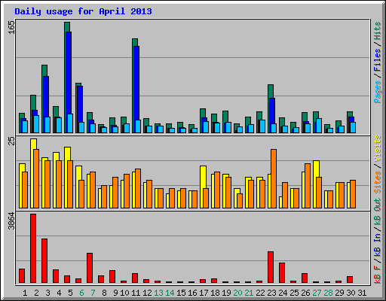The image size is (386, 301).
Task: Click day label 14 on the x-axis
Action: [x=170, y=293]
